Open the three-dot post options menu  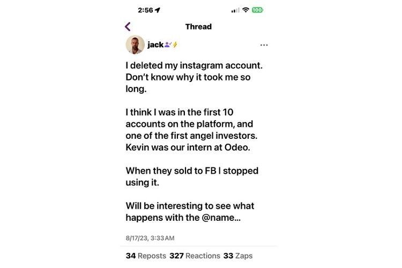coord(264,45)
